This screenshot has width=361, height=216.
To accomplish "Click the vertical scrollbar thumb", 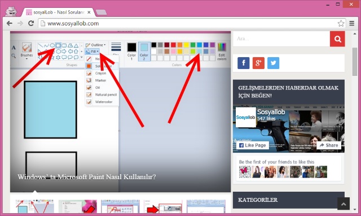I will tap(355, 62).
